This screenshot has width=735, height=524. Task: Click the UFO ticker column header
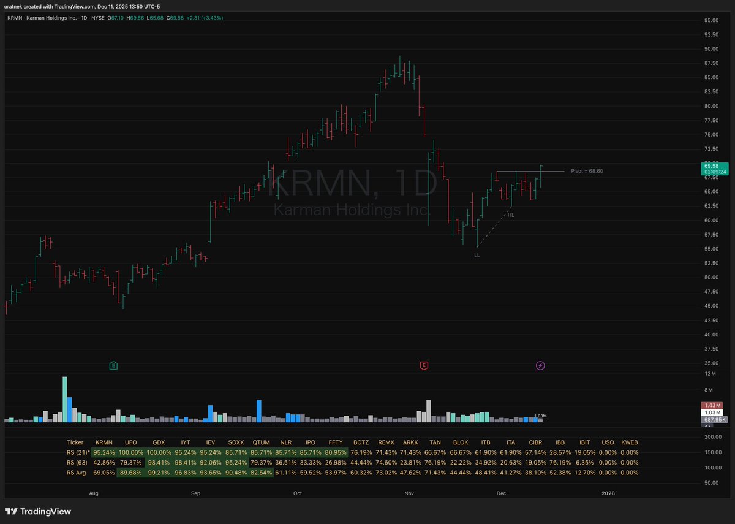131,442
